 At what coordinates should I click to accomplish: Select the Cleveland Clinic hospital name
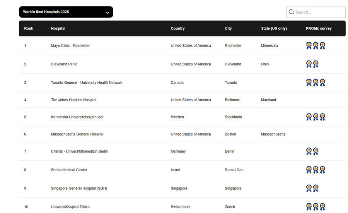[x=64, y=64]
